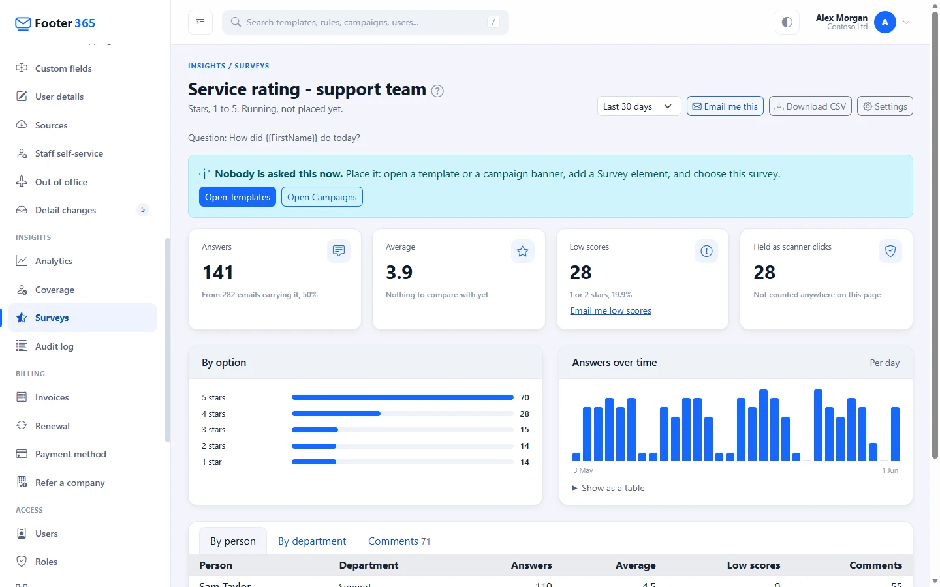Viewport: 940px width, 587px height.
Task: Click the INSIGHTS breadcrumb link
Action: 207,66
